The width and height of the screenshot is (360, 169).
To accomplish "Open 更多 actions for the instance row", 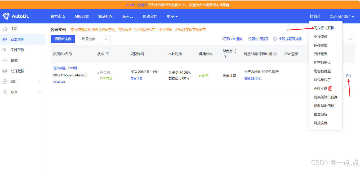I will tap(349, 76).
